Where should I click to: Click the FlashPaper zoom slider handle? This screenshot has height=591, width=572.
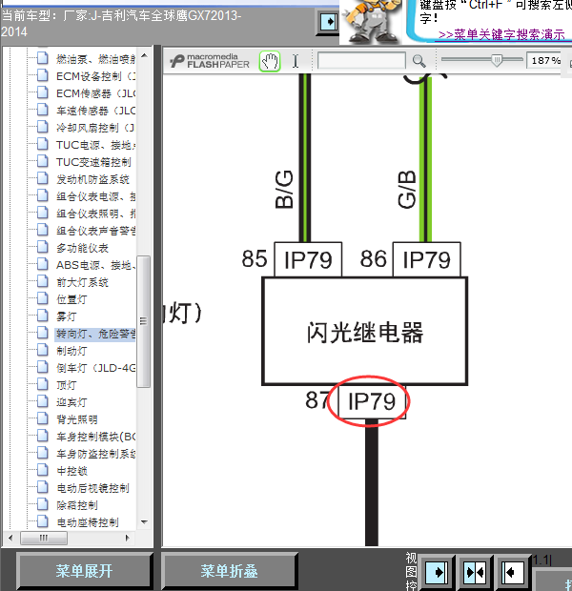[x=497, y=60]
